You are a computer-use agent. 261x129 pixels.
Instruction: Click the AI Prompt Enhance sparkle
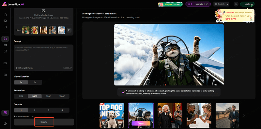[x=17, y=68]
